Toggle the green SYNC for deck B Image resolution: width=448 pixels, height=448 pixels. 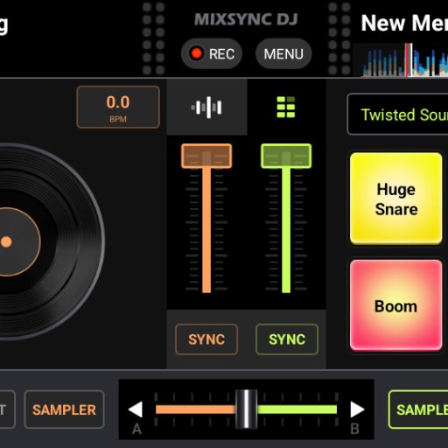coord(287,339)
